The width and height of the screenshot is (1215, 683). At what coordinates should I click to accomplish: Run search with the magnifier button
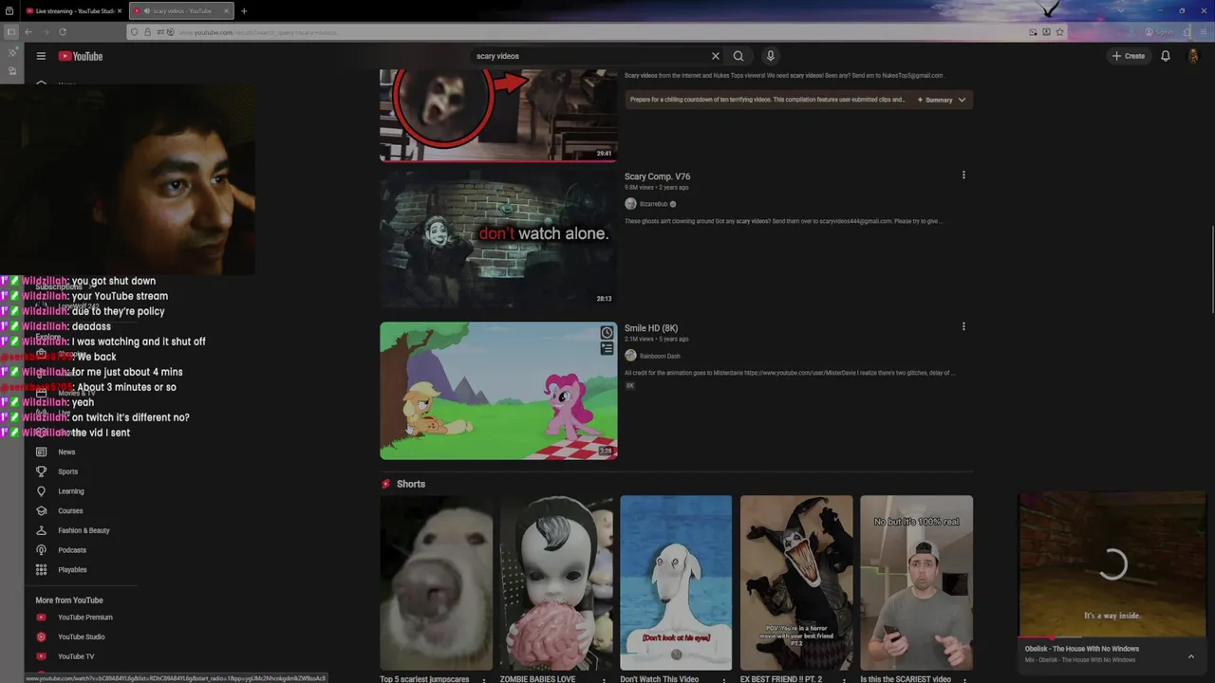[x=738, y=56]
